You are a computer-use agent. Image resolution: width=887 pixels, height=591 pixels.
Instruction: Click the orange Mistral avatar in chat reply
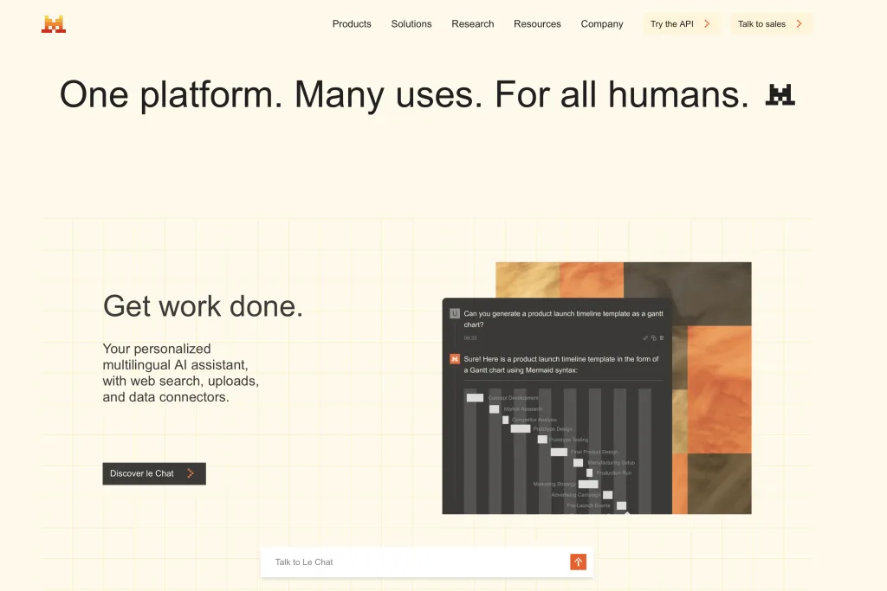[x=455, y=359]
